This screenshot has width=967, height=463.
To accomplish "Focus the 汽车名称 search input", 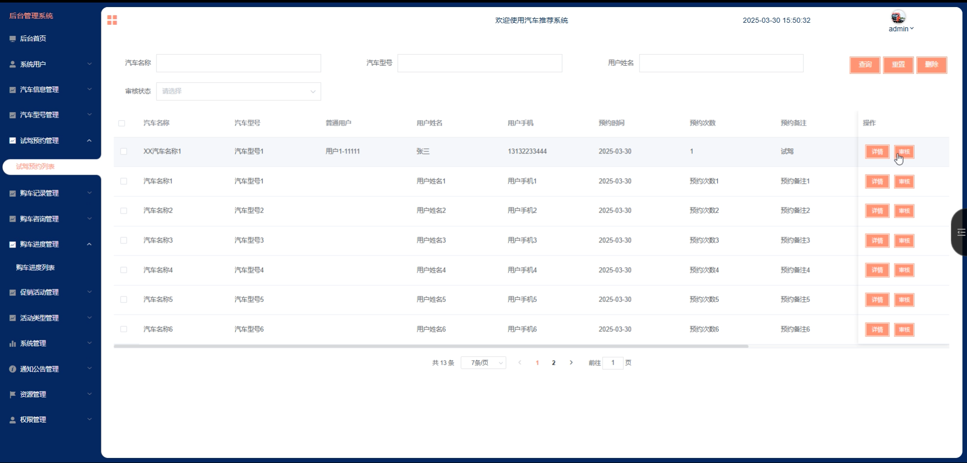I will click(238, 63).
